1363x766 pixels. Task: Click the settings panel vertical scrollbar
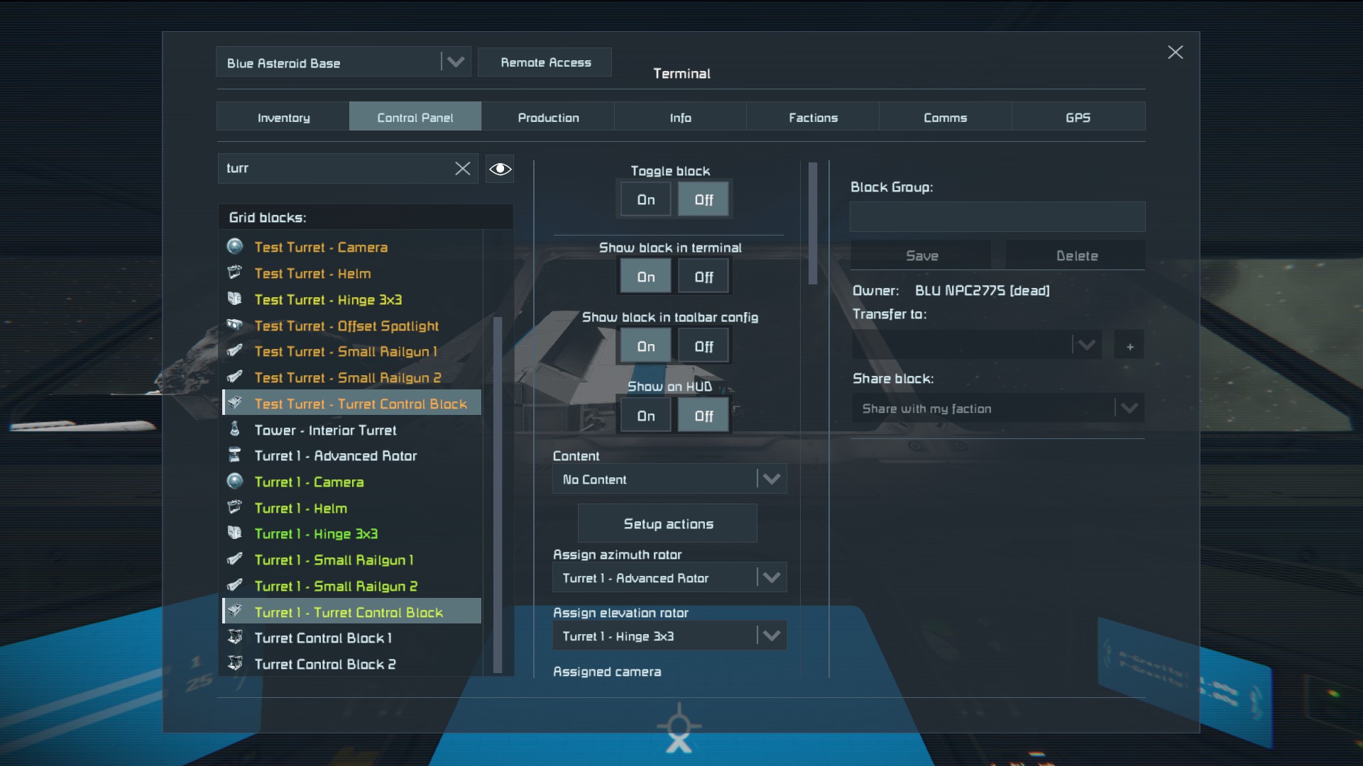tap(813, 223)
